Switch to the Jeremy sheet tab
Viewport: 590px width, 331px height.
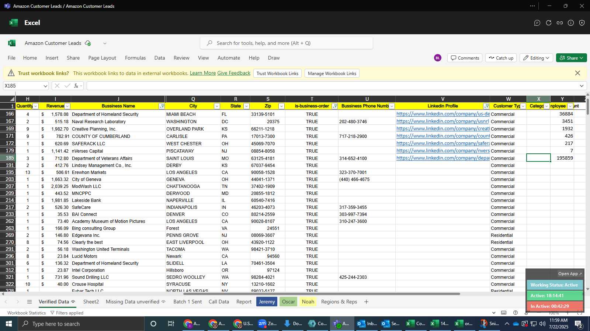[267, 302]
